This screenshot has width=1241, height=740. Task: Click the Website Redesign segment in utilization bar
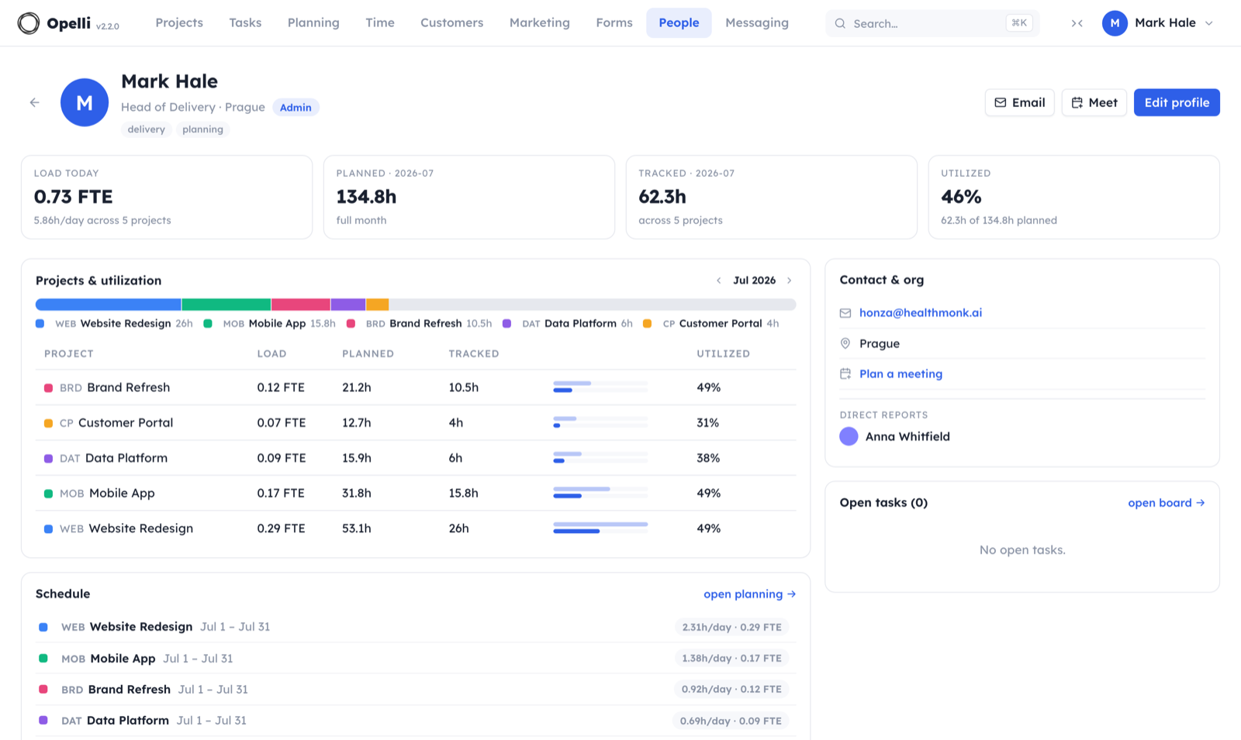(109, 305)
